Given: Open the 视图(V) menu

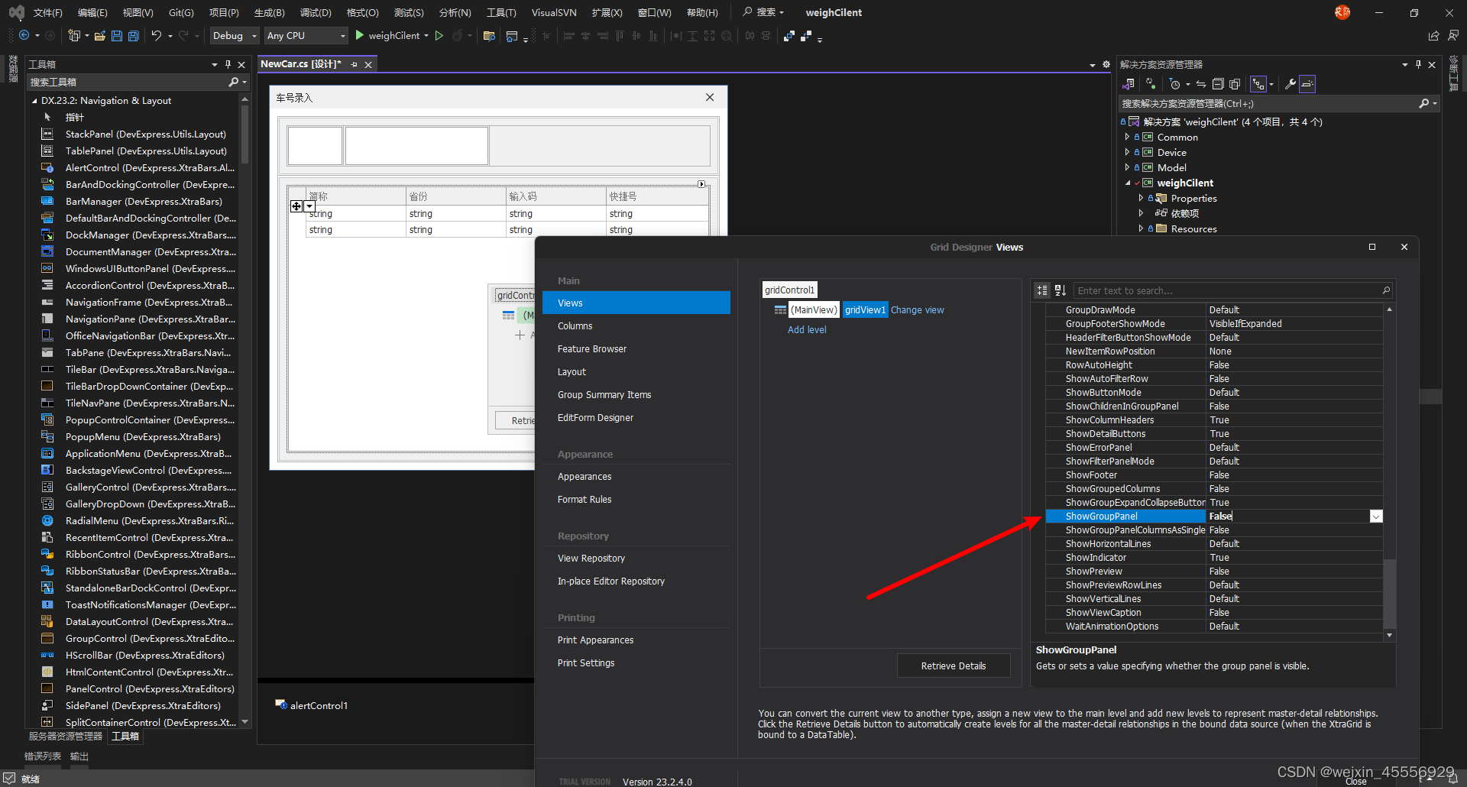Looking at the screenshot, I should click(136, 12).
